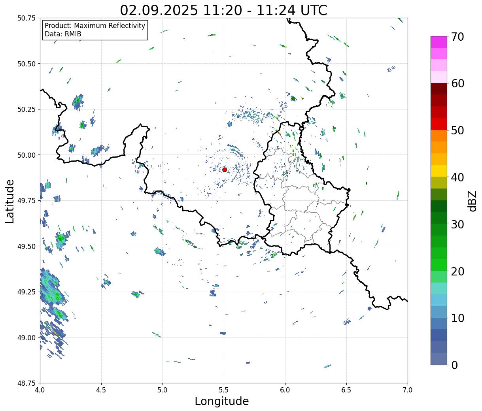Click the colorbar tick label 40
Viewport: 482px width, 411px height.
tap(457, 177)
